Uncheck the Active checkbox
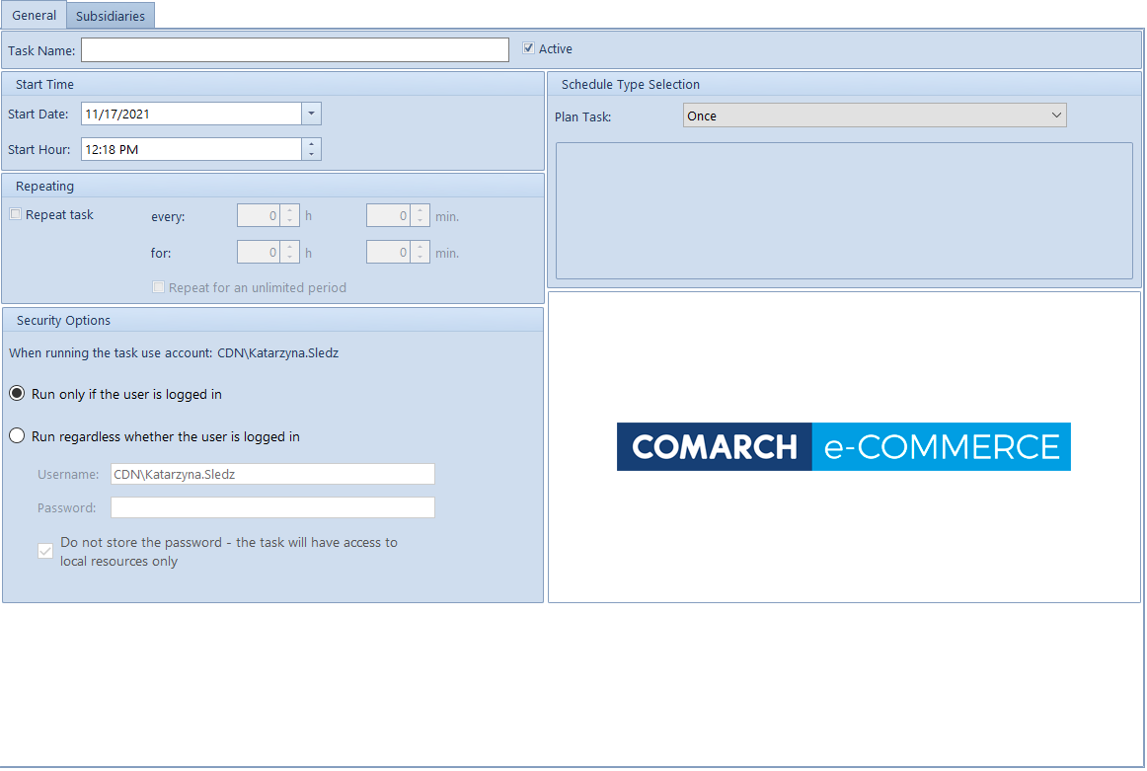The image size is (1147, 771). click(x=528, y=48)
